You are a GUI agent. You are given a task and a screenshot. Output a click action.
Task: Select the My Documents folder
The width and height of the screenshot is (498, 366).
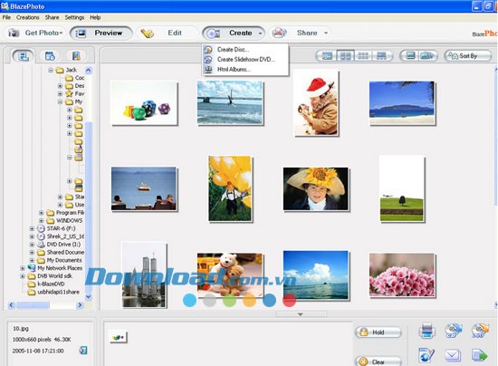tap(60, 260)
